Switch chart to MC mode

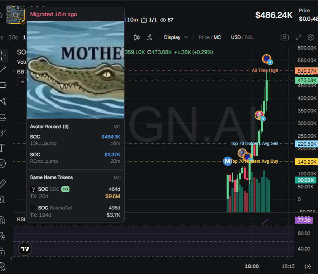click(217, 37)
